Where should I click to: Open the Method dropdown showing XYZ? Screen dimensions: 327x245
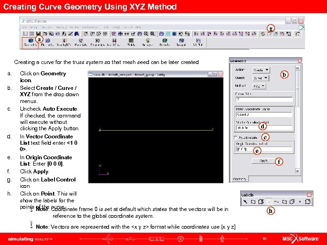[x=259, y=86]
